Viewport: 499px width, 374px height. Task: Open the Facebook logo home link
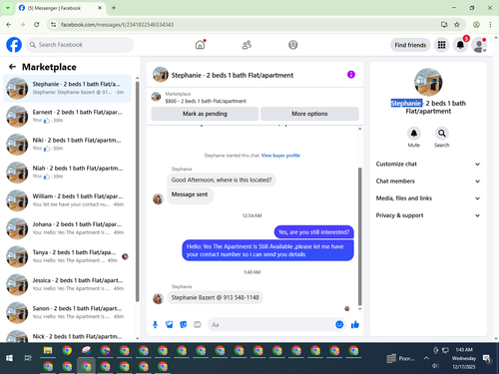pyautogui.click(x=14, y=45)
